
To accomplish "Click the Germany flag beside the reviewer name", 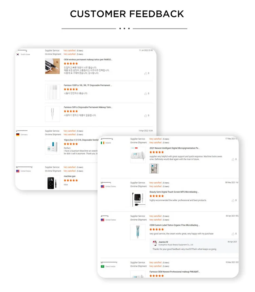I will point(18,135).
